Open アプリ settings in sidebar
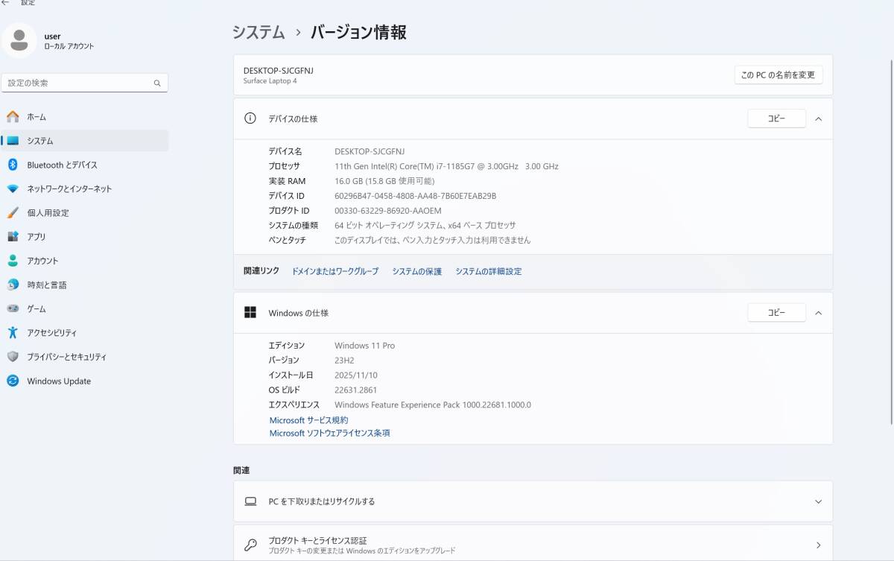This screenshot has height=561, width=894. (x=85, y=237)
